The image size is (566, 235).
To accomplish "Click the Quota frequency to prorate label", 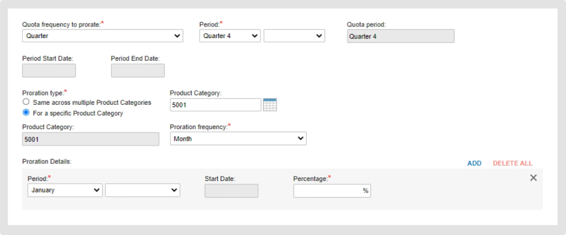I will pyautogui.click(x=61, y=24).
